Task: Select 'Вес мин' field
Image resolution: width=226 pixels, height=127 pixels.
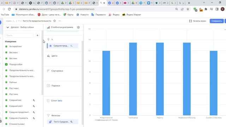Action: coord(13,58)
